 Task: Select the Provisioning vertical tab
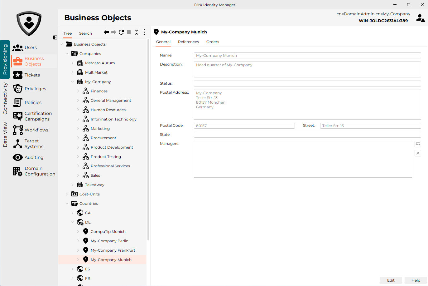tap(5, 59)
